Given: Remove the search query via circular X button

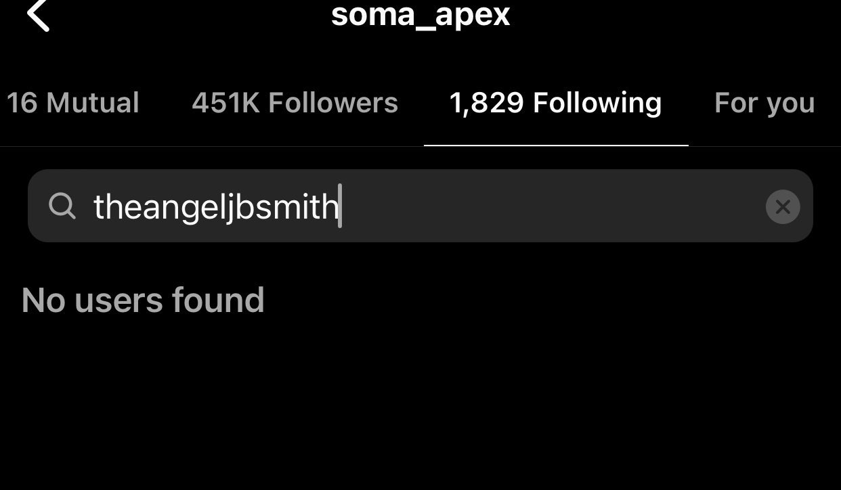Looking at the screenshot, I should [x=783, y=206].
